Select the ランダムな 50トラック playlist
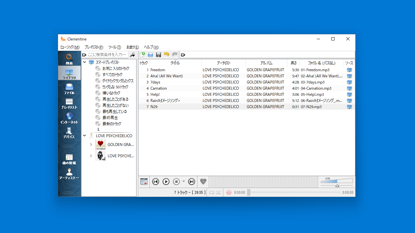Image resolution: width=415 pixels, height=233 pixels. tap(115, 87)
